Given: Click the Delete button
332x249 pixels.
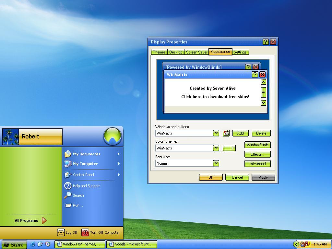Looking at the screenshot, I should pyautogui.click(x=261, y=133).
